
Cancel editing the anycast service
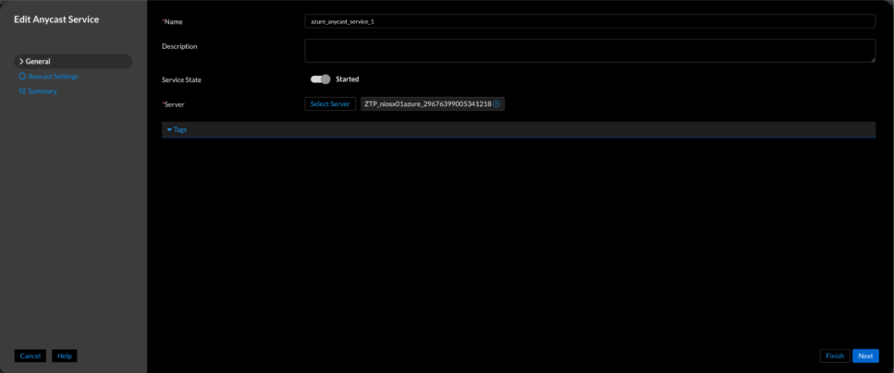[31, 355]
